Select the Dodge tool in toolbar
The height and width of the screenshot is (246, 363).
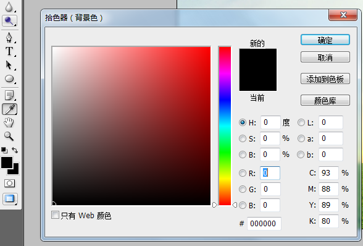[9, 21]
